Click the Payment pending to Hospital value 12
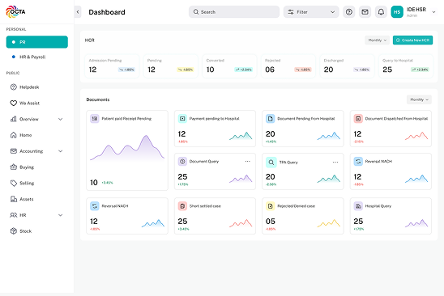The image size is (444, 296). (181, 134)
